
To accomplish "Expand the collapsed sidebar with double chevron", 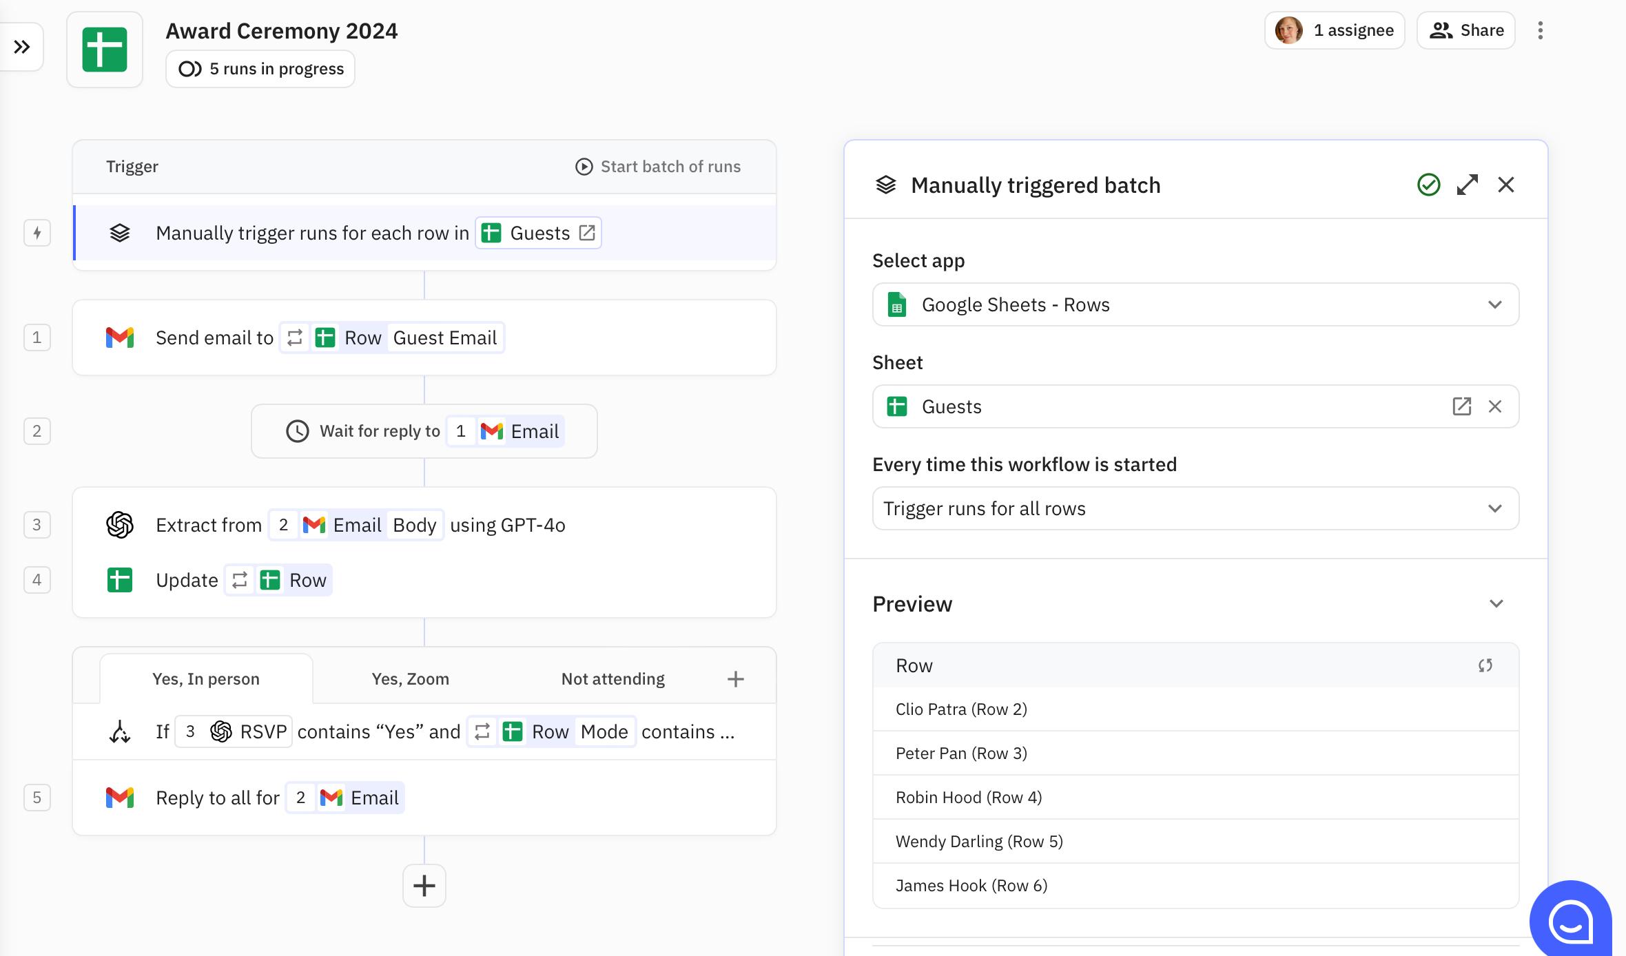I will (22, 47).
